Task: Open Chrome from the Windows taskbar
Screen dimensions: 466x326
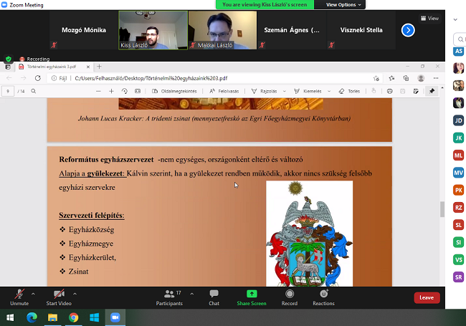Action: pyautogui.click(x=73, y=317)
